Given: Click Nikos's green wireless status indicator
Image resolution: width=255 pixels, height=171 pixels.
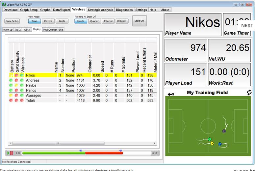Looking at the screenshot, I should 22,75.
